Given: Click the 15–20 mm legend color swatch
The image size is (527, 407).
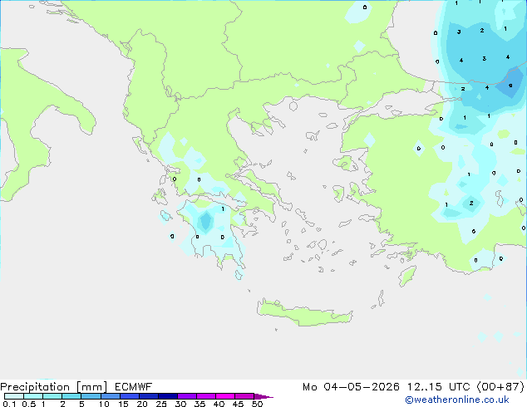Looking at the screenshot, I should click(x=130, y=396).
